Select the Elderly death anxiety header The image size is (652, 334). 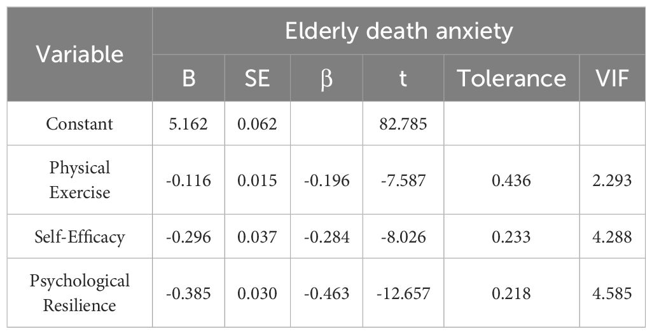[399, 32]
